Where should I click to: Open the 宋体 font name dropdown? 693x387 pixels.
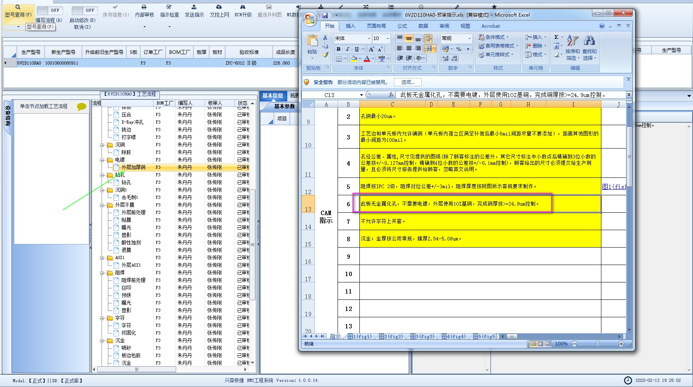(369, 38)
